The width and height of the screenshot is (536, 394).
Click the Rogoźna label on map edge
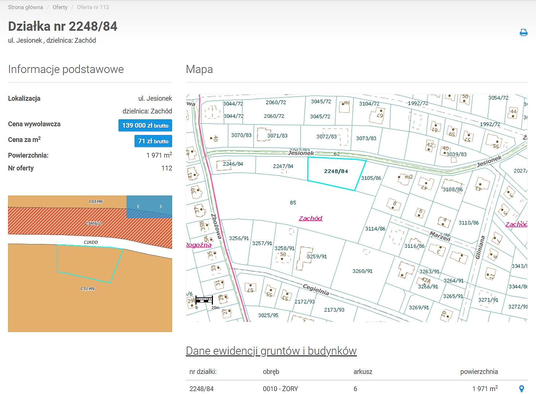coord(199,245)
